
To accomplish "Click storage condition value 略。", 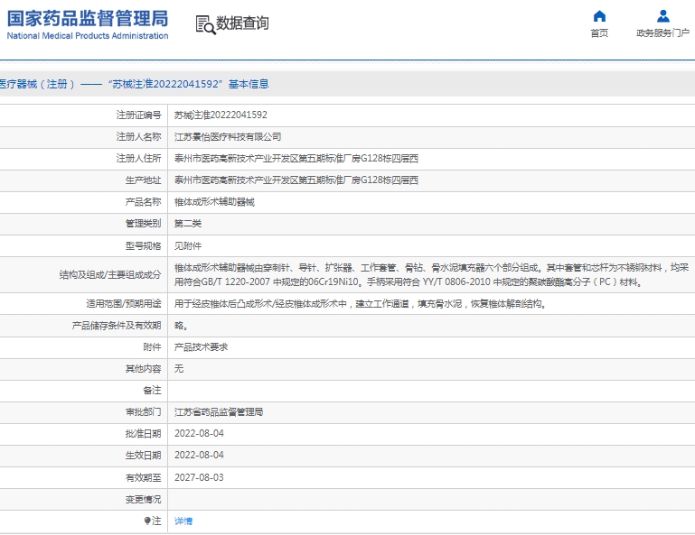I will pyautogui.click(x=181, y=326).
